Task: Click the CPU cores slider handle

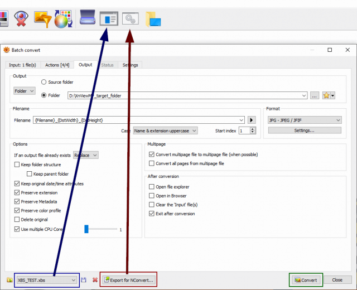Action: click(x=86, y=229)
